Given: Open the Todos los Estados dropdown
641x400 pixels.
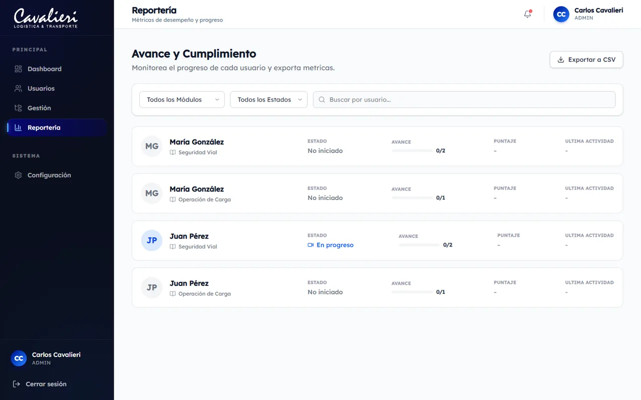Looking at the screenshot, I should tap(268, 99).
